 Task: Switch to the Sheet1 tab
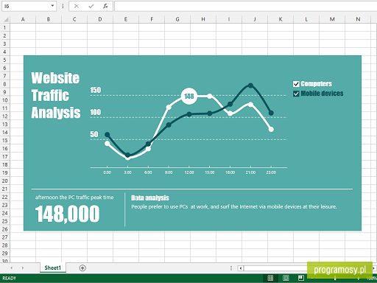pyautogui.click(x=53, y=268)
